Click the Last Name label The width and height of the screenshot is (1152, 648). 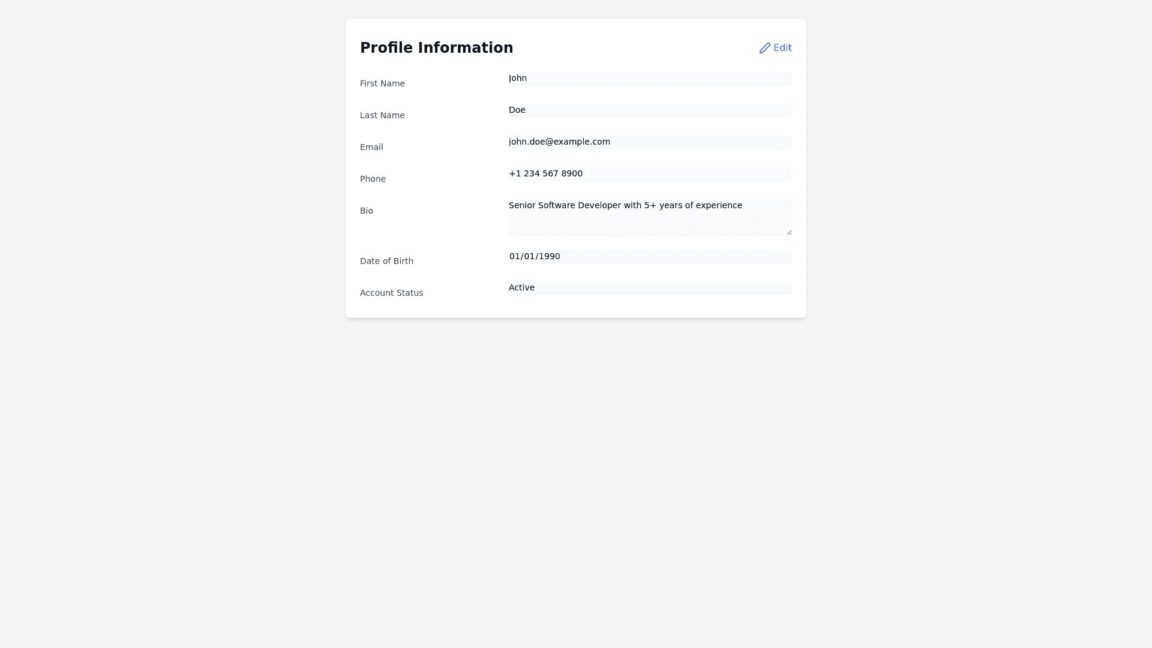coord(382,115)
